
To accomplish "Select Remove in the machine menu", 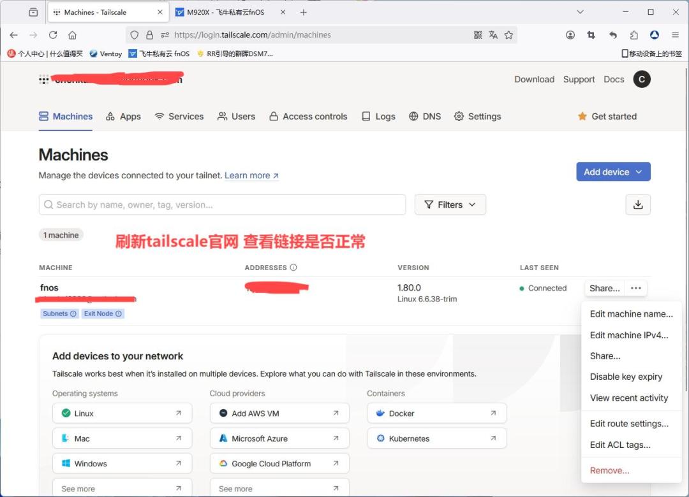I will coord(631,470).
